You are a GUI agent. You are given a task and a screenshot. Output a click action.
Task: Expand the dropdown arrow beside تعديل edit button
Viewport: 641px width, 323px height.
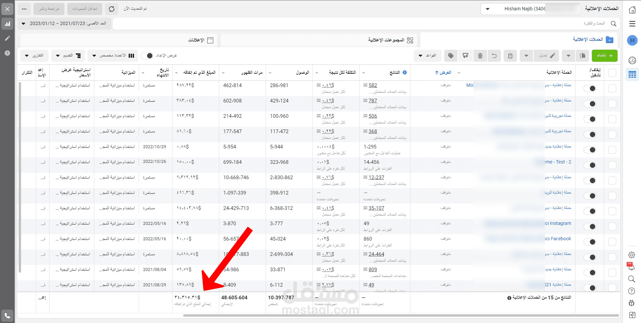tap(526, 56)
